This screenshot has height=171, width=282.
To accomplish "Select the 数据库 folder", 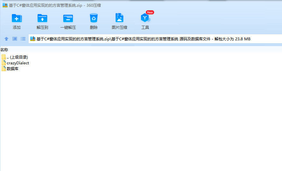I will (10, 69).
